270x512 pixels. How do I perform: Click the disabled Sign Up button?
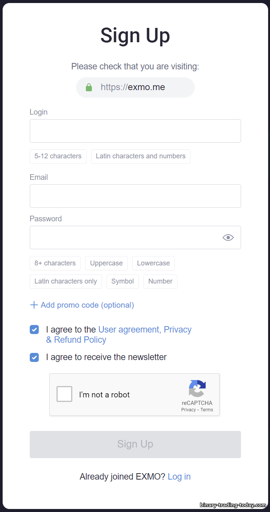(x=135, y=445)
